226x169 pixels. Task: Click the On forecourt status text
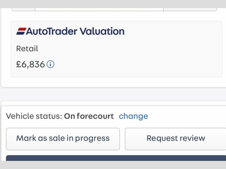click(x=89, y=116)
